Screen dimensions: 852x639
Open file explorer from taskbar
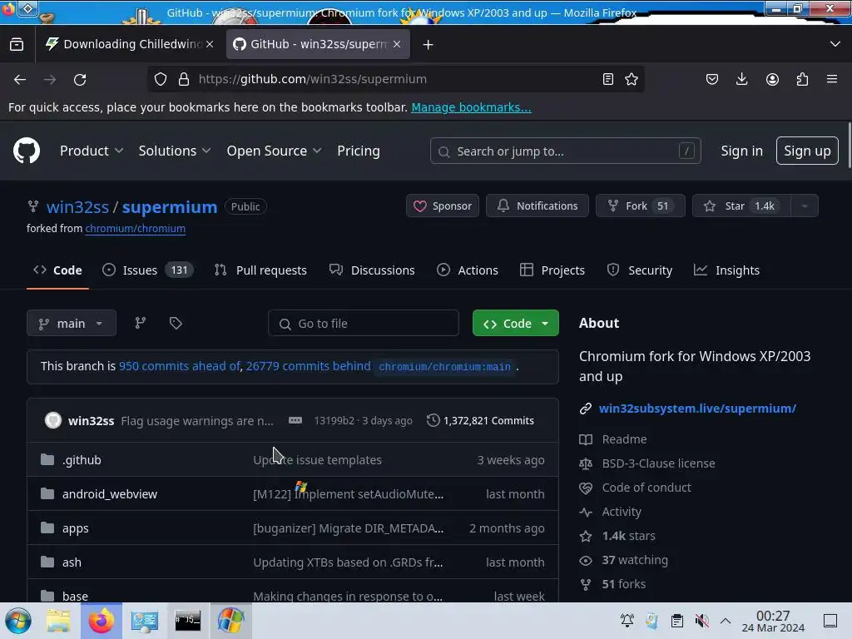[58, 621]
